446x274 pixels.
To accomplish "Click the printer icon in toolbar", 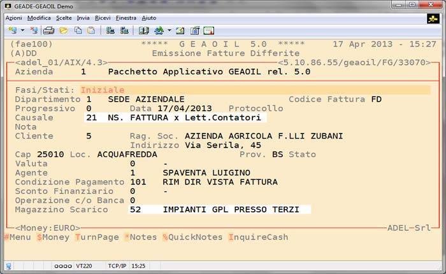I will [49, 30].
